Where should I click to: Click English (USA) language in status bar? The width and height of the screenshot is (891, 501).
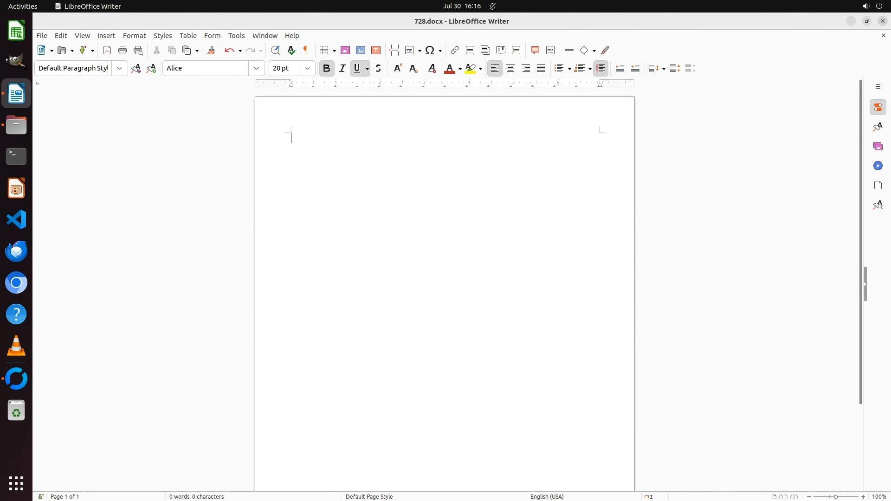pos(547,496)
